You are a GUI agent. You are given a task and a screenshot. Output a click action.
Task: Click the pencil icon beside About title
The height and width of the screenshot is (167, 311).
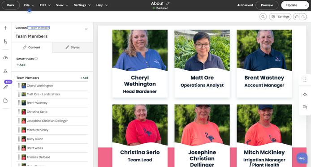[x=168, y=3]
